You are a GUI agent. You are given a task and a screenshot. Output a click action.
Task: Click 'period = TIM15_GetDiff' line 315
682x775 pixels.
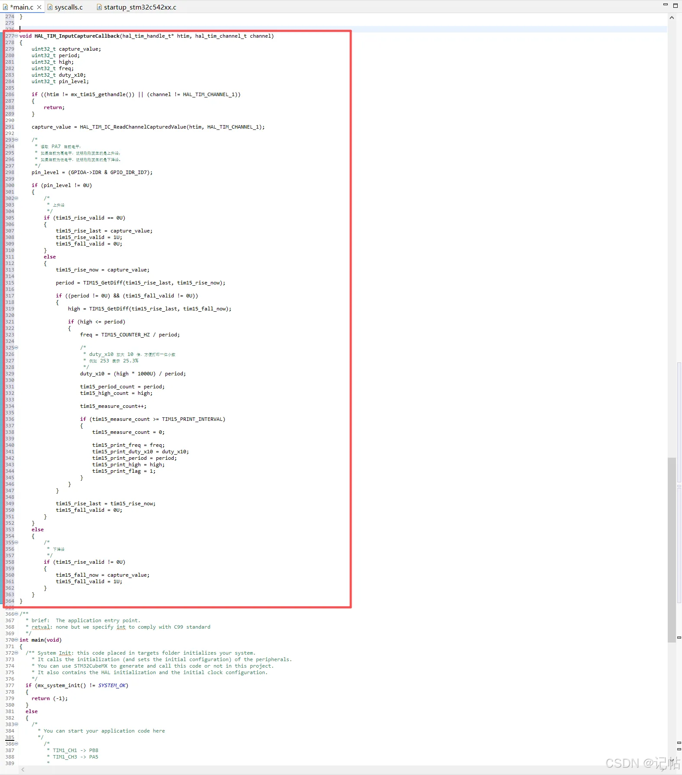140,283
